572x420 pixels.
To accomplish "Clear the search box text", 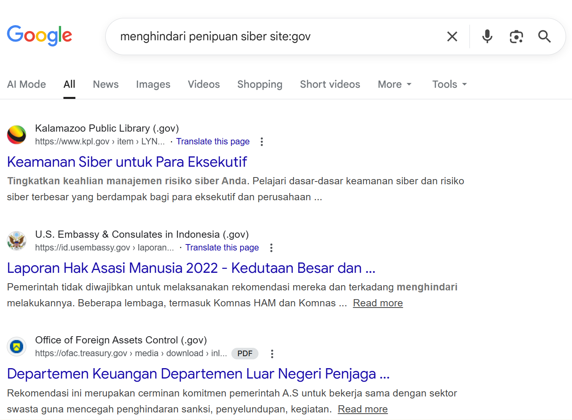I will (452, 37).
